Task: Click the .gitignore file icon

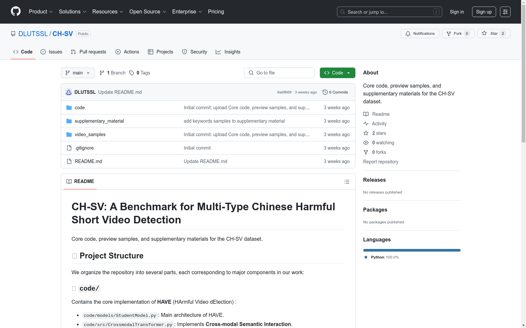Action: 69,148
